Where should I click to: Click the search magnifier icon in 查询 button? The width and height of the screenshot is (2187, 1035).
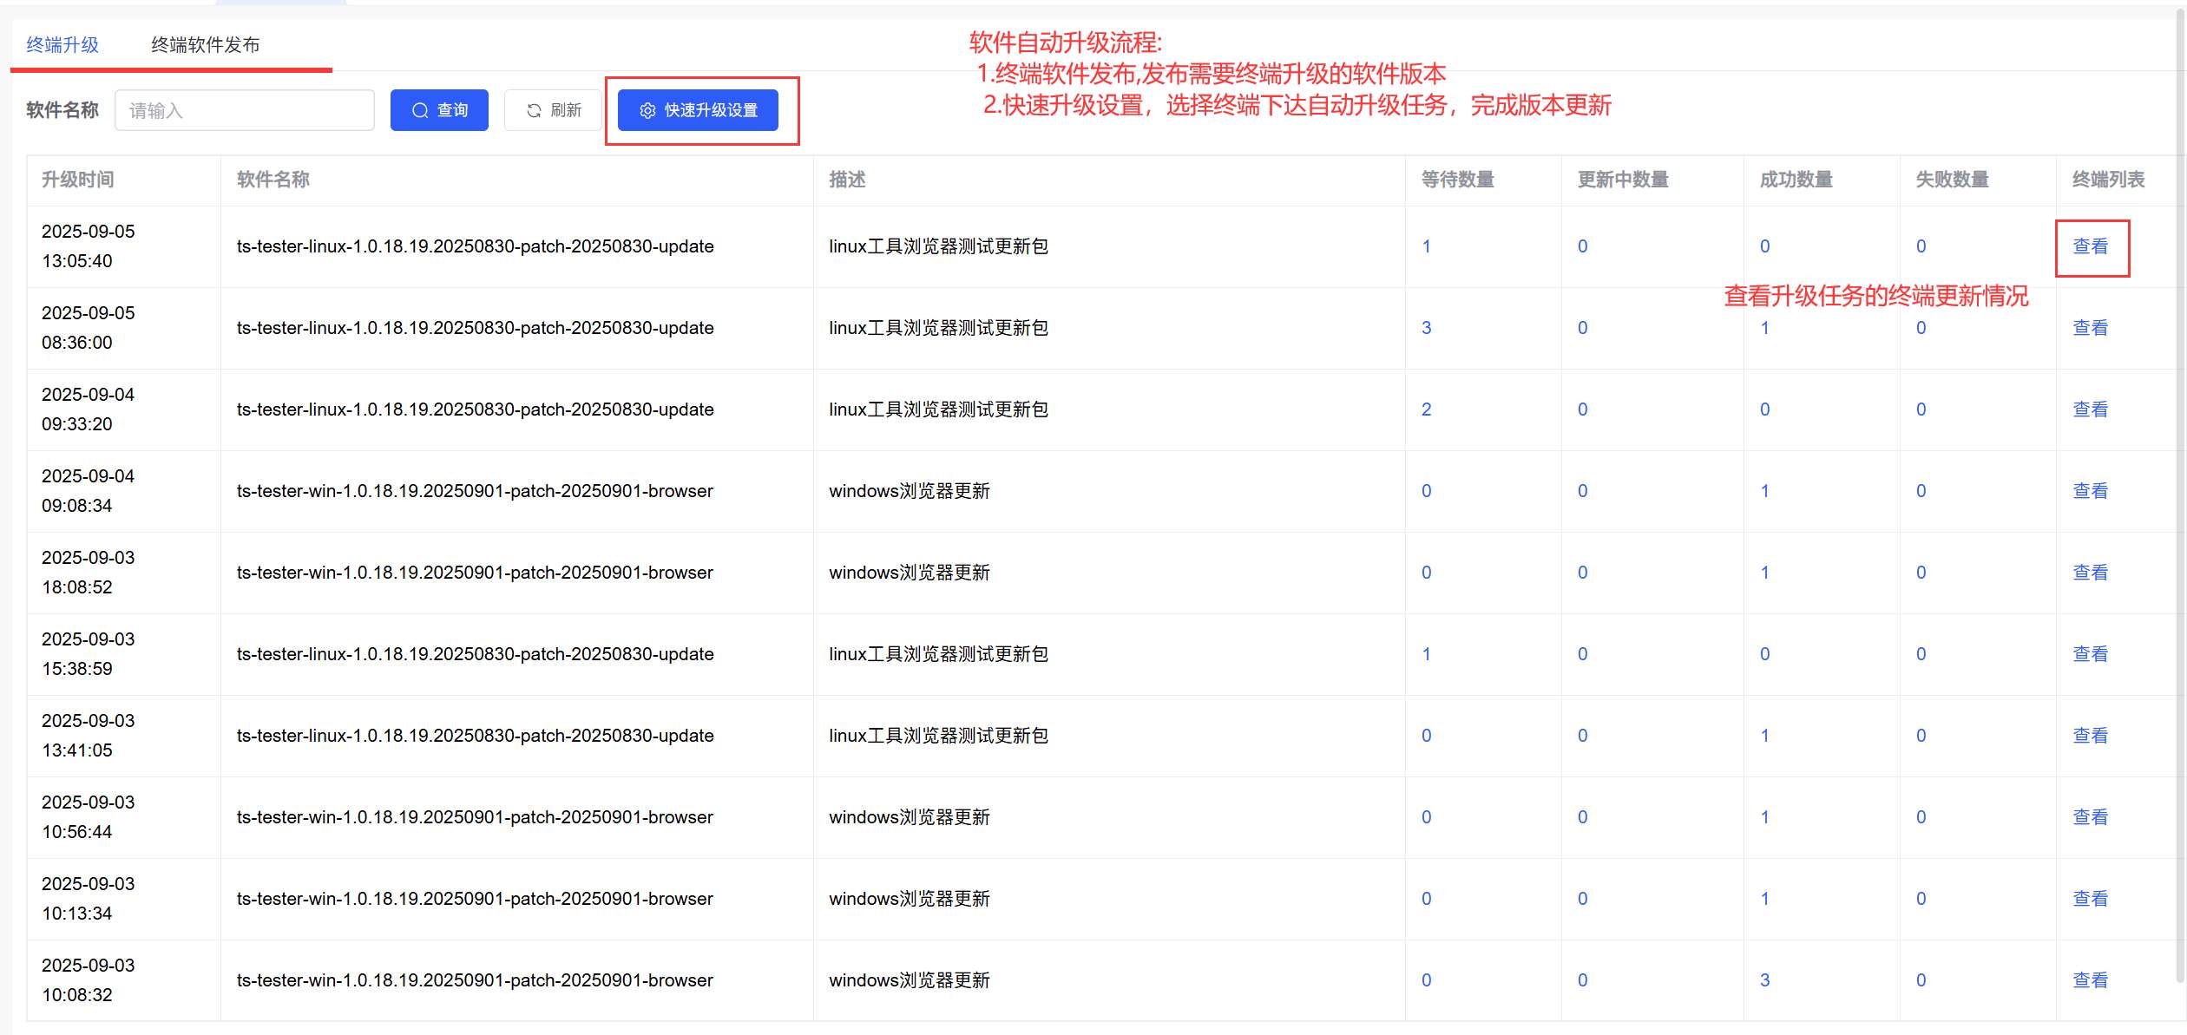pyautogui.click(x=420, y=110)
